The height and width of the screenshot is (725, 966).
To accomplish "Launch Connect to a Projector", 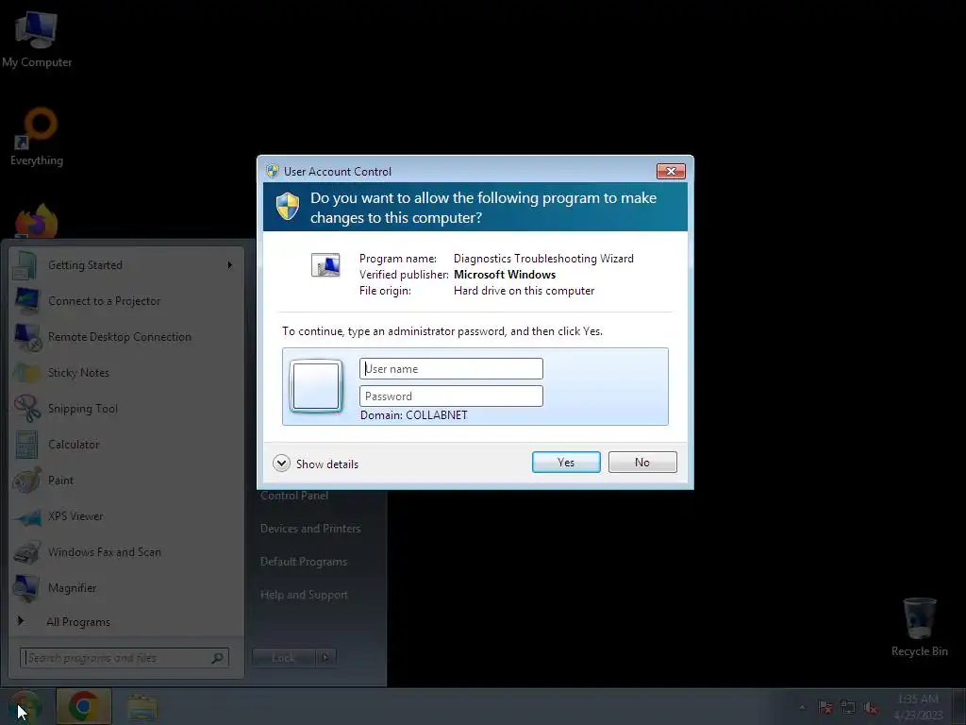I will pyautogui.click(x=127, y=301).
